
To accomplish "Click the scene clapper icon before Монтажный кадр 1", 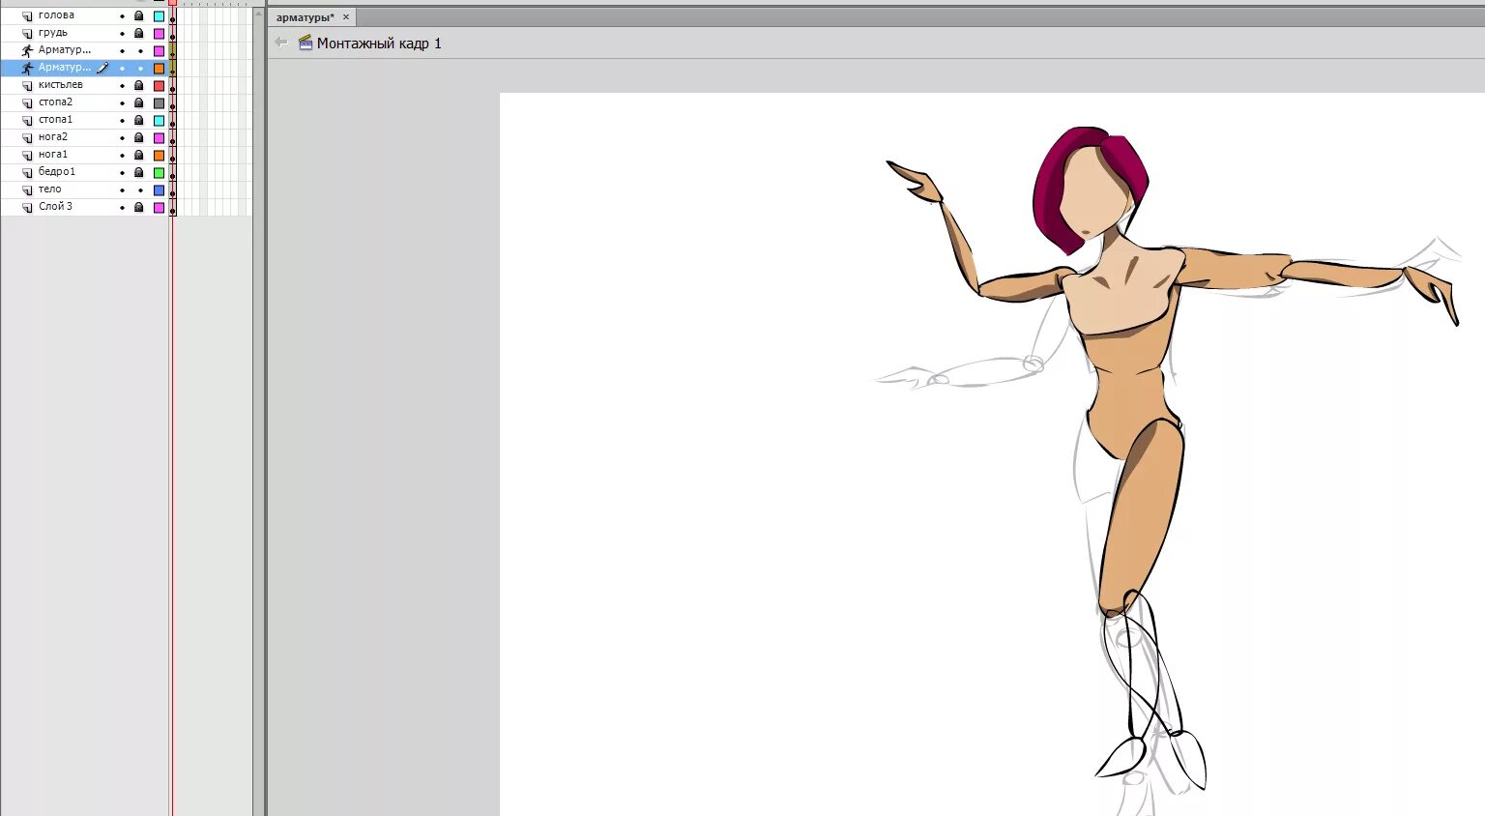I will click(x=306, y=43).
